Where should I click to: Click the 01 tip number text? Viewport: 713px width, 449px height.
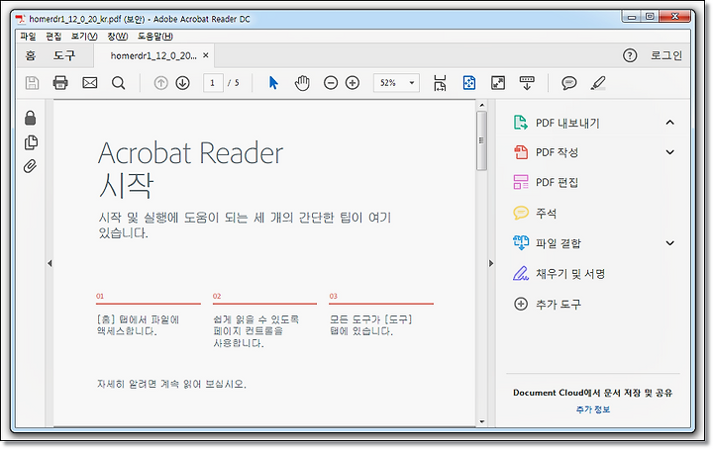[x=100, y=296]
